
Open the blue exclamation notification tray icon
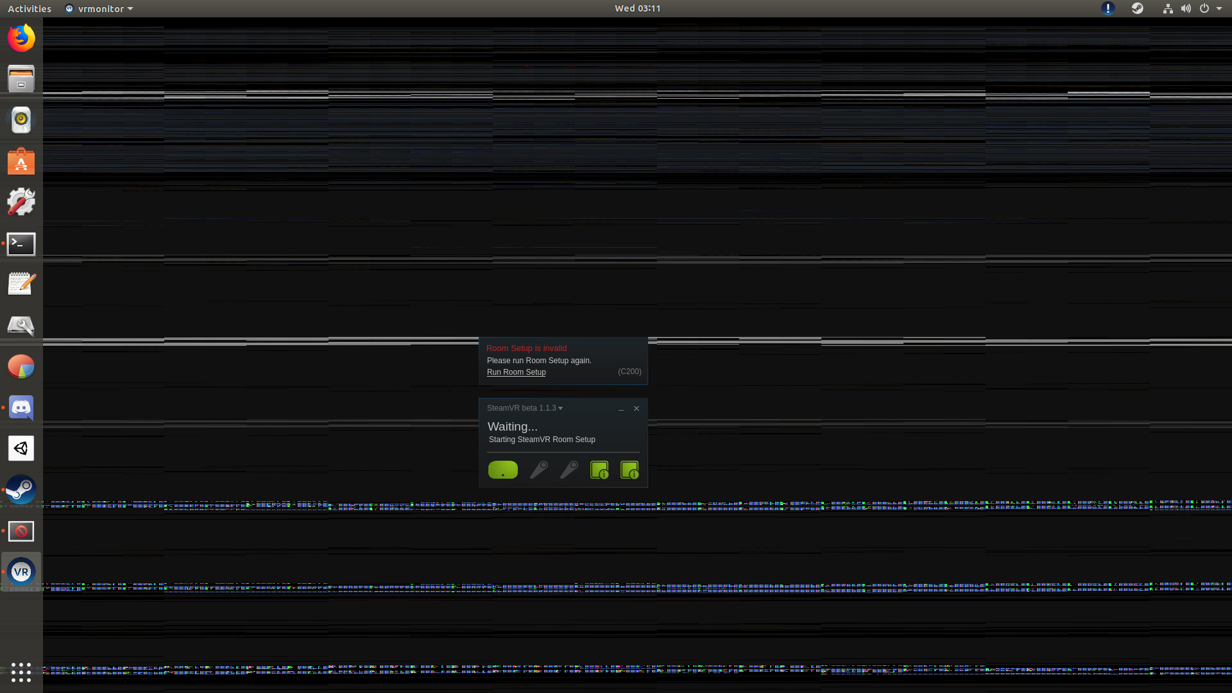click(x=1108, y=8)
